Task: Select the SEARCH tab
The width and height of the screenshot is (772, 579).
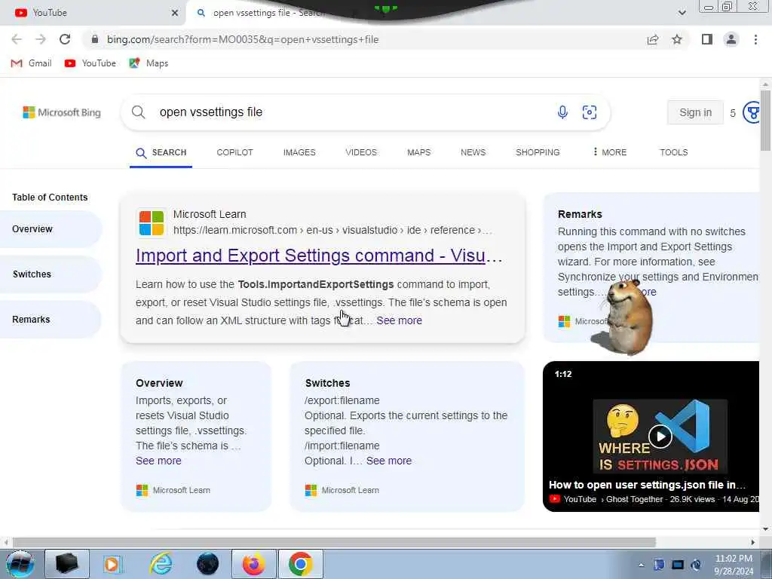Action: coord(161,152)
